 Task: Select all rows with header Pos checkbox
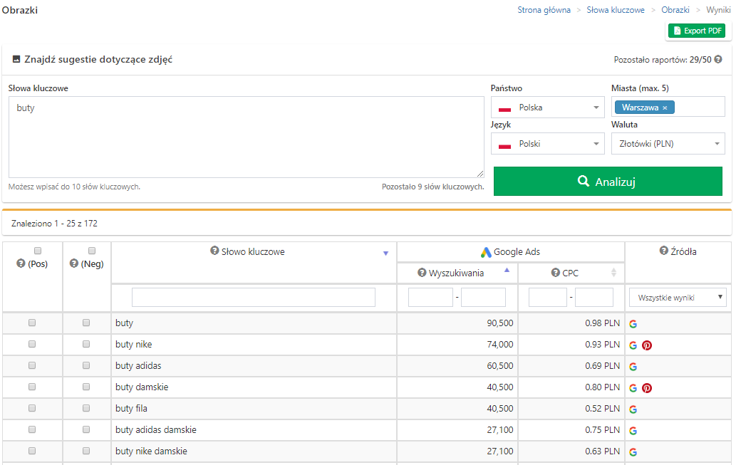[x=38, y=251]
